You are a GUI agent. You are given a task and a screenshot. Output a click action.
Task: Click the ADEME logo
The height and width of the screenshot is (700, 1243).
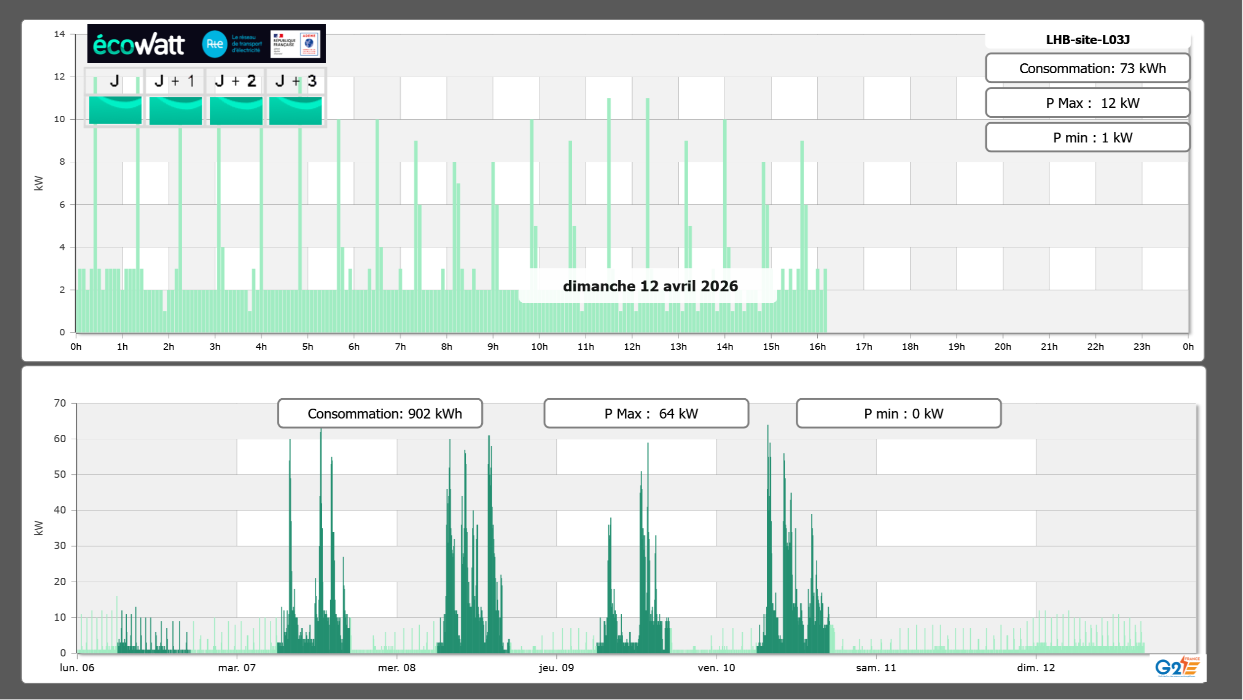pos(309,44)
